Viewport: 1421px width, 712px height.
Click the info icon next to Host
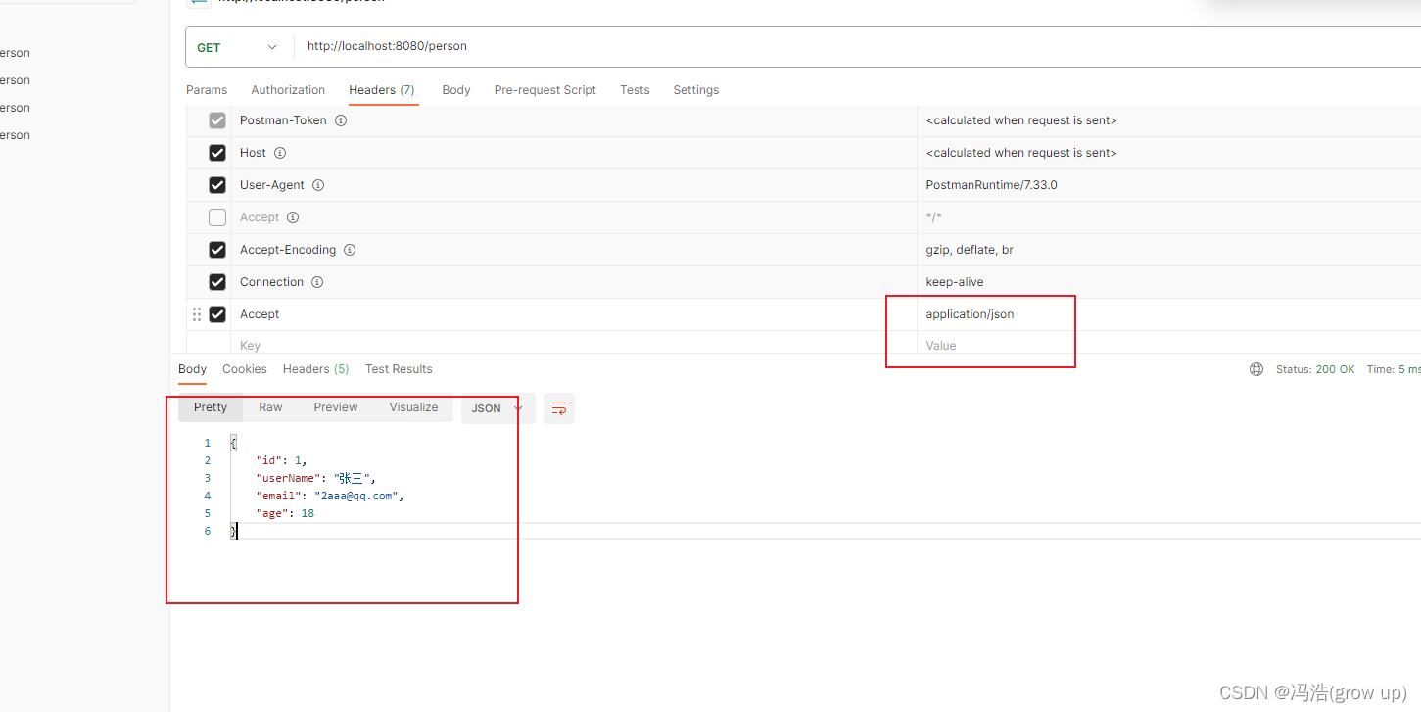[x=280, y=153]
